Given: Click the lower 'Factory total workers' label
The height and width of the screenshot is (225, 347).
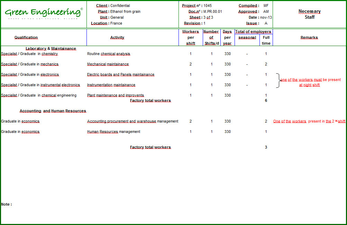Looking at the screenshot, I should [150, 147].
